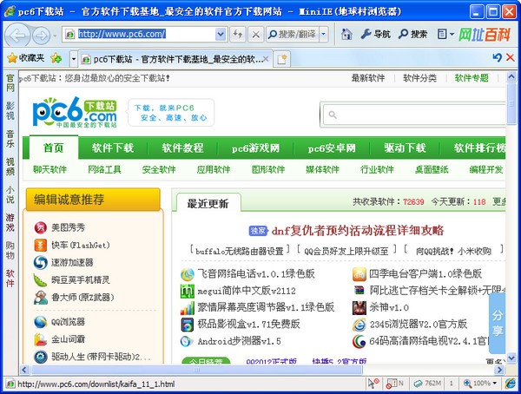Toggle the popup blocker N status icon
Viewport: 521px width, 394px height.
click(395, 384)
